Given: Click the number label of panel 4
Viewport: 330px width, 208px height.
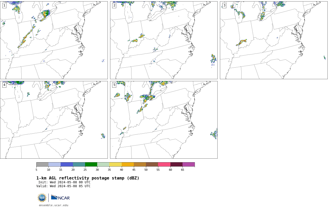Looking at the screenshot, I should [x=4, y=85].
